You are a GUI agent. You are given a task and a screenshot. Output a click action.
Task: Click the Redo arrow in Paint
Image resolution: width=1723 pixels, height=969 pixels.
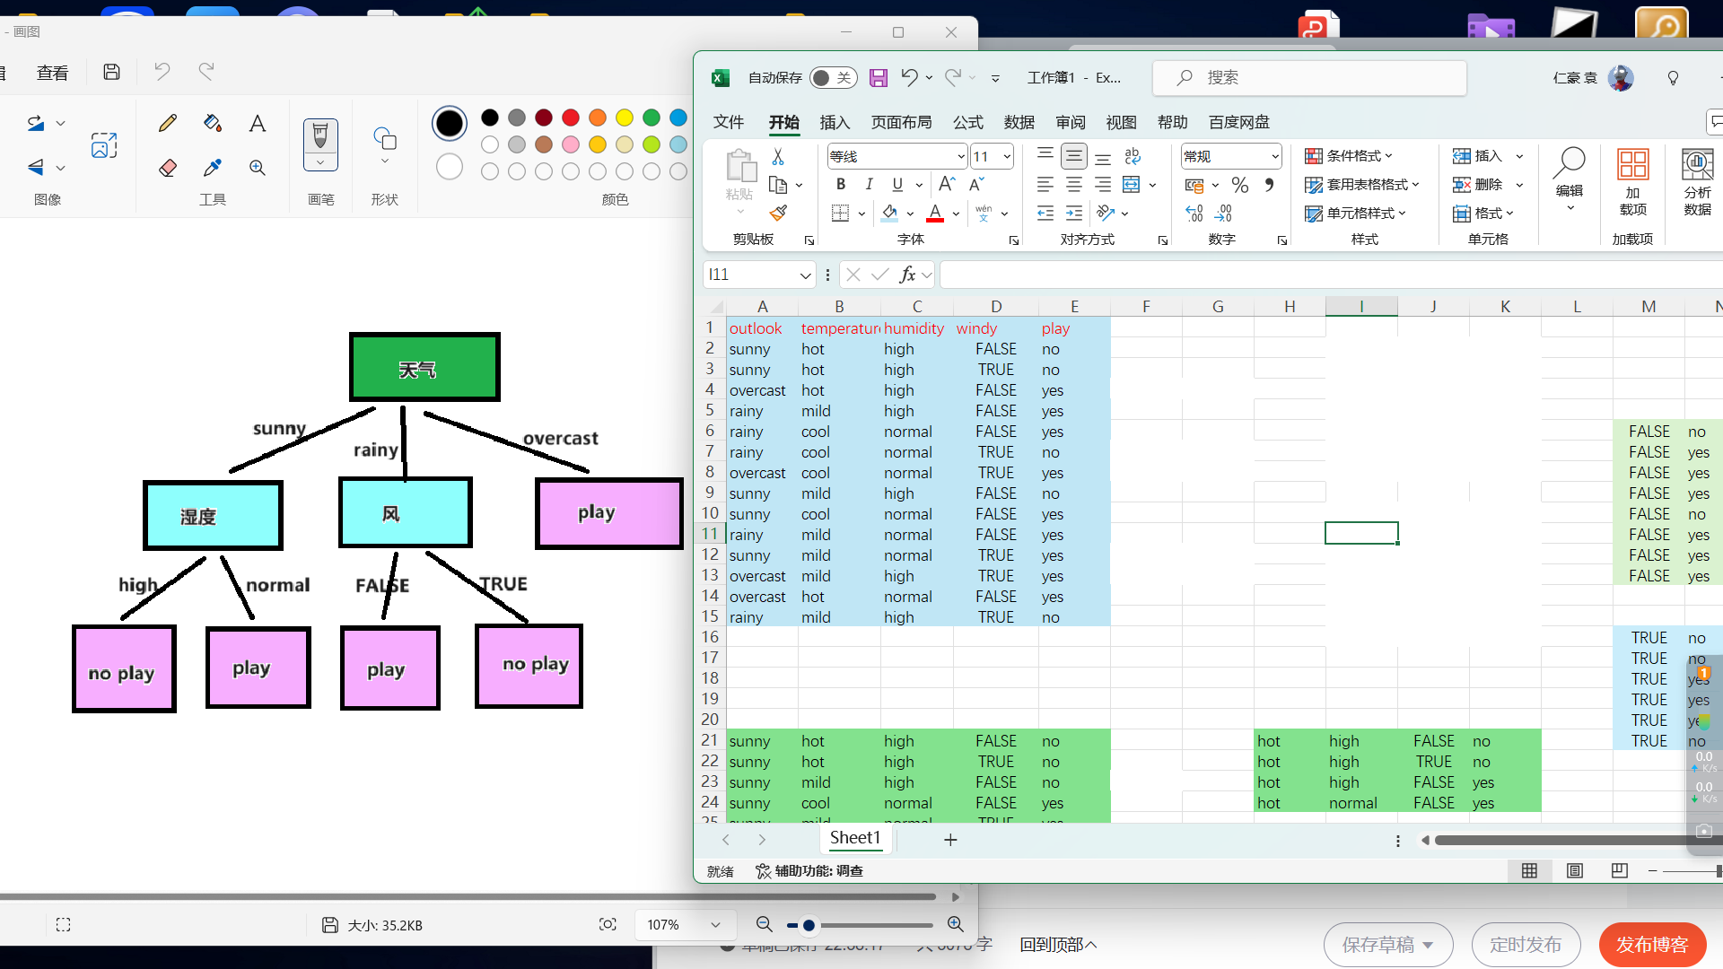point(206,72)
